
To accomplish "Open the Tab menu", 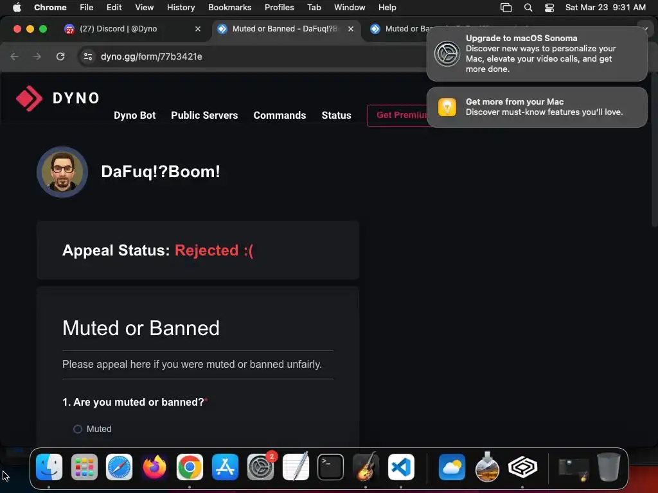I will (x=314, y=8).
